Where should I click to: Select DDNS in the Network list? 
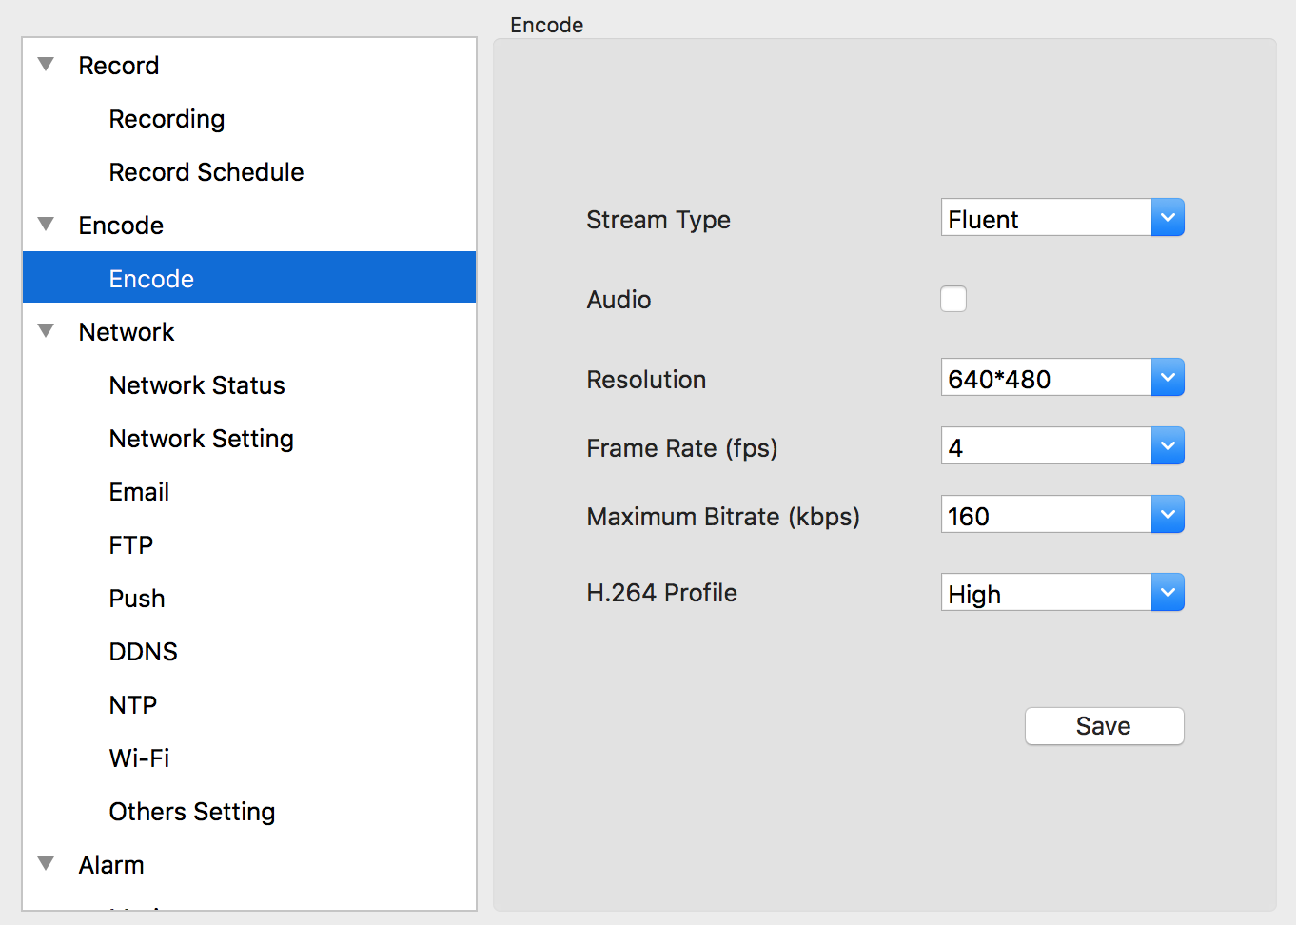(x=143, y=652)
